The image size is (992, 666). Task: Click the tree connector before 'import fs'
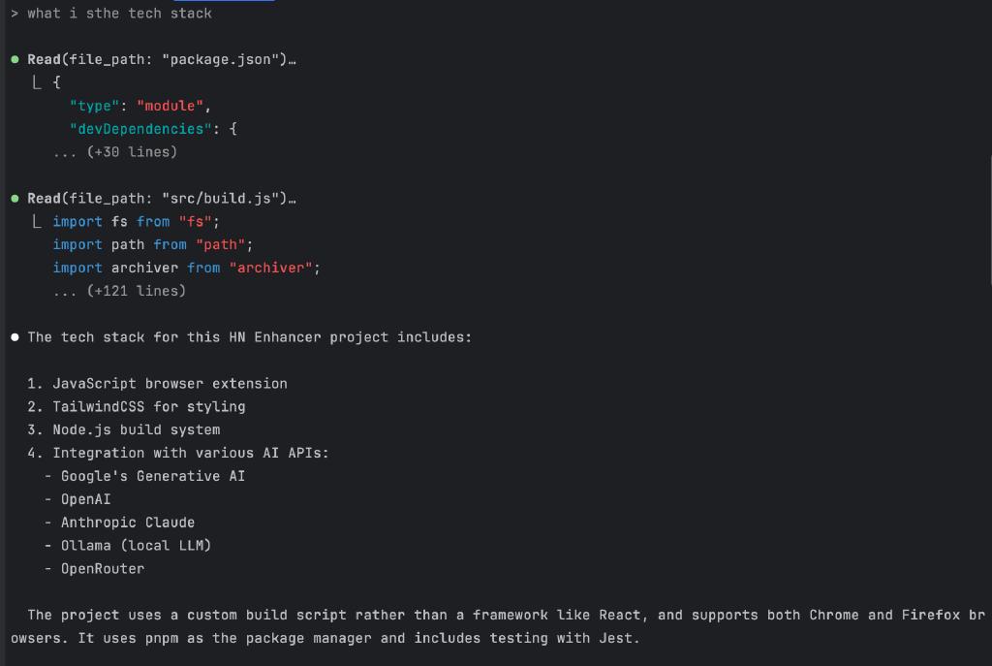(37, 221)
